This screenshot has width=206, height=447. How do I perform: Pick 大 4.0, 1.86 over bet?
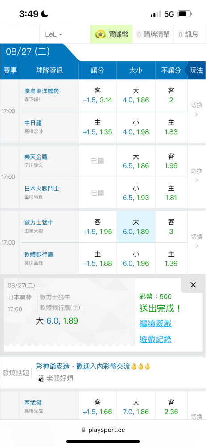136,95
